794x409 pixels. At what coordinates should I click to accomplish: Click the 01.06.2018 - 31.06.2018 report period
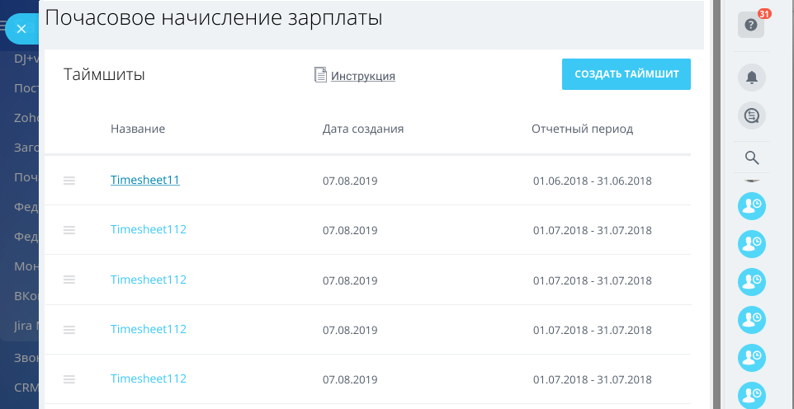pos(593,181)
